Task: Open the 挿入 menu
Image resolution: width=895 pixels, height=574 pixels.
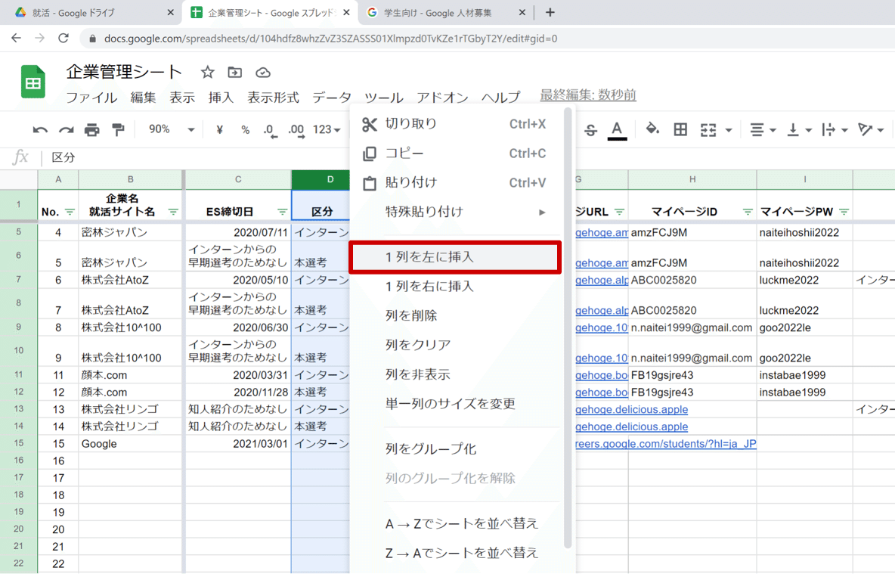Action: click(x=221, y=97)
